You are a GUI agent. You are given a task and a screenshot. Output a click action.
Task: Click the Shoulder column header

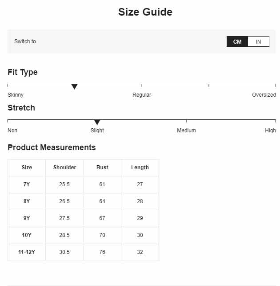pos(64,168)
